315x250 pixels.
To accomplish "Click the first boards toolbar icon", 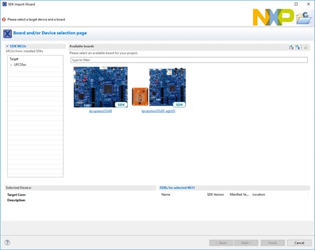I will (292, 48).
